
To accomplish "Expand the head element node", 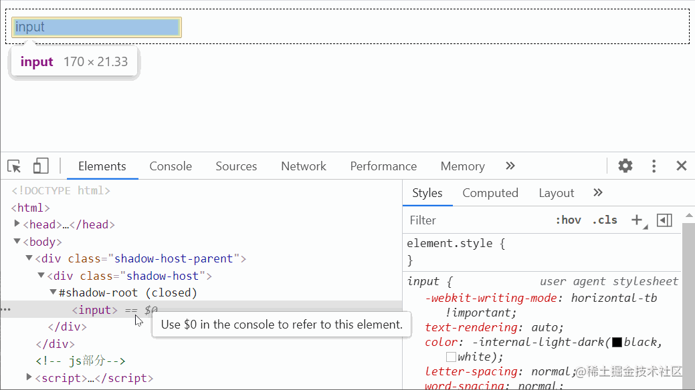I will (17, 224).
